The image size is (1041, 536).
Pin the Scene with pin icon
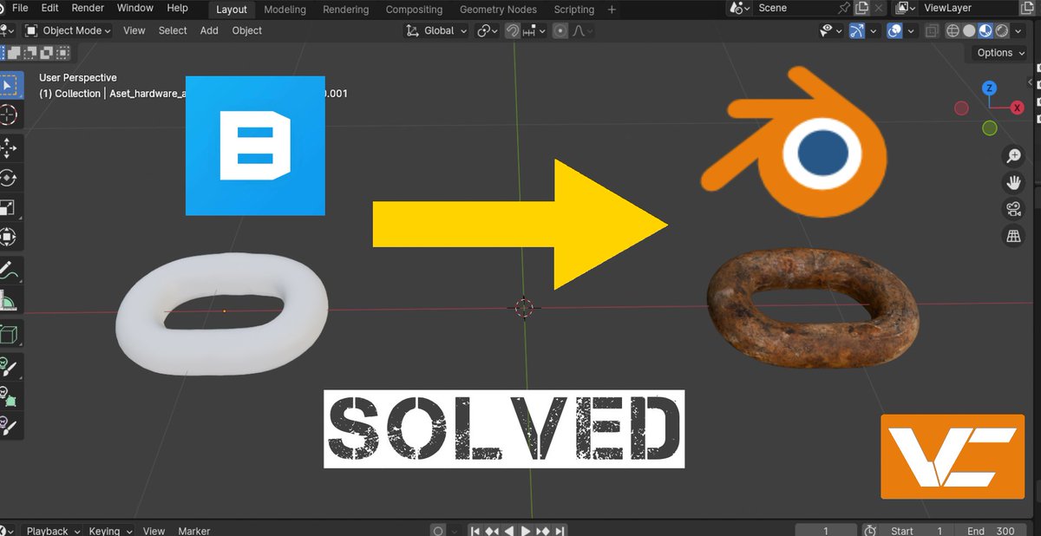(844, 8)
